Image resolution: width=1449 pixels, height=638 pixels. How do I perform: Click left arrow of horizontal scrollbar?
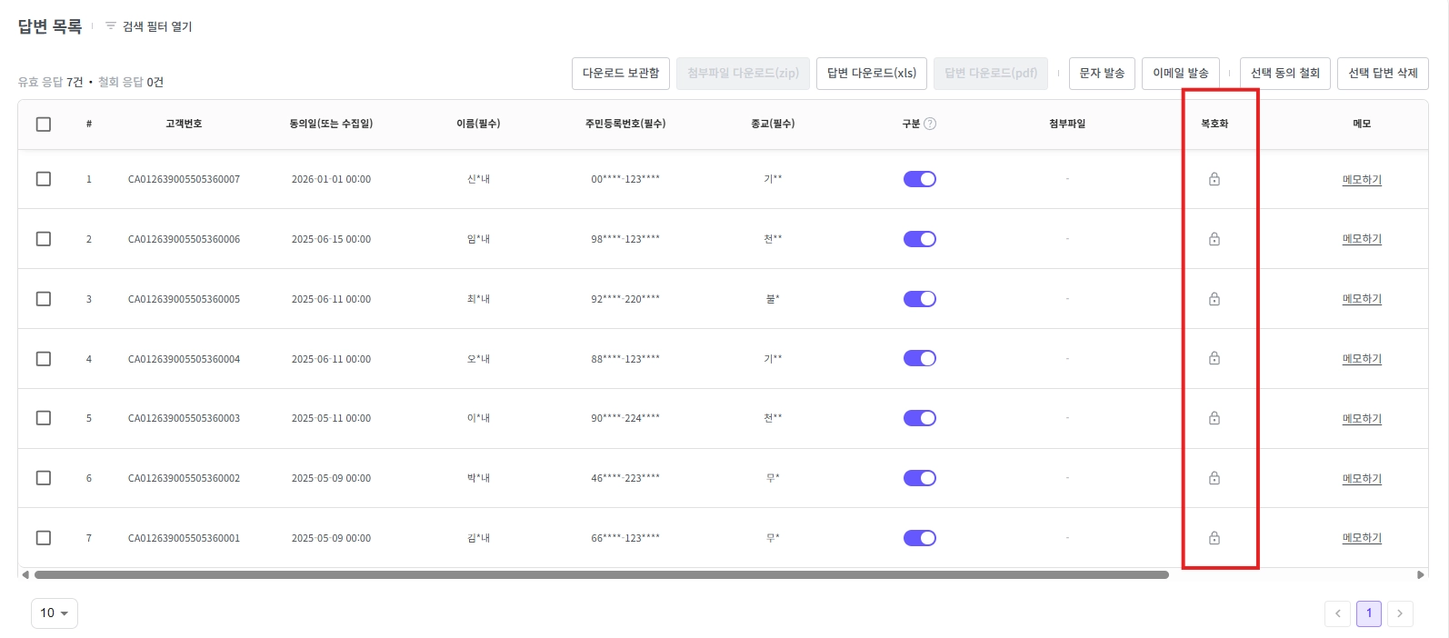[x=25, y=574]
